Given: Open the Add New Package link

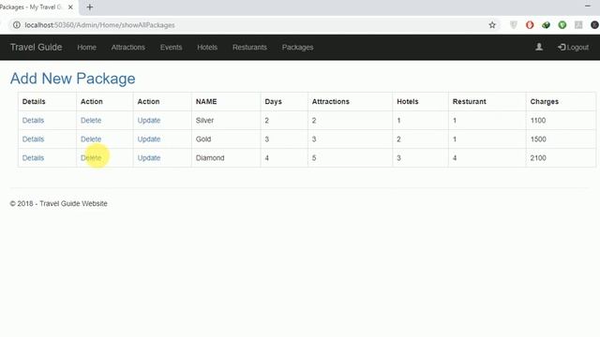Looking at the screenshot, I should (73, 79).
